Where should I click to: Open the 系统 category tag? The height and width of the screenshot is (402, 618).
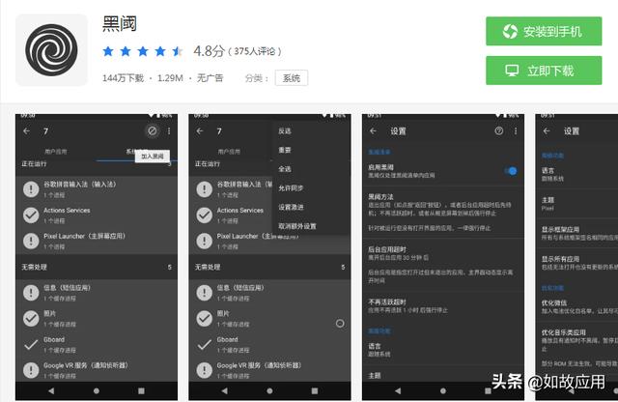[x=292, y=77]
